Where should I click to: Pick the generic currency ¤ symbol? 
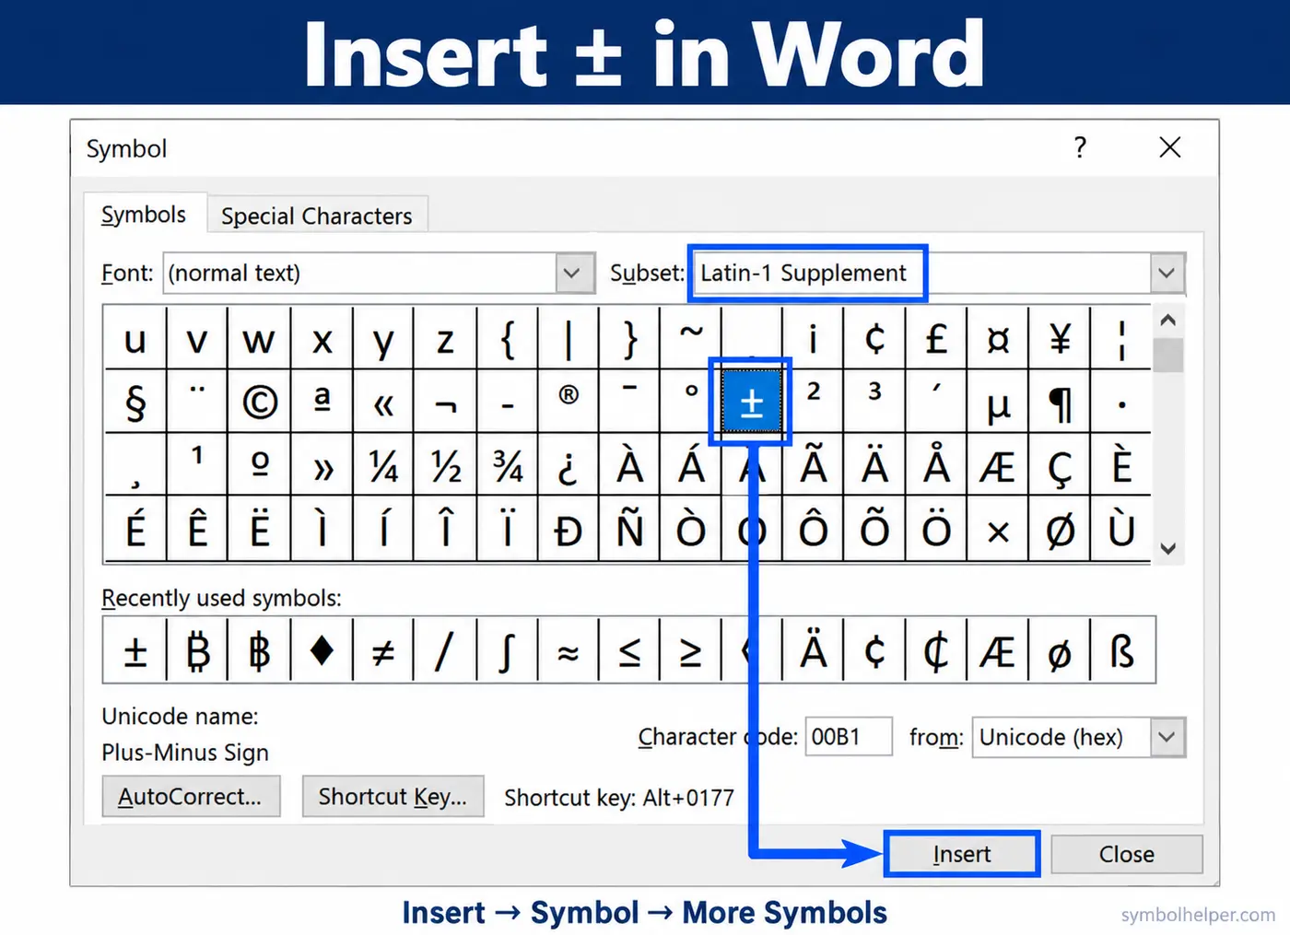(998, 339)
